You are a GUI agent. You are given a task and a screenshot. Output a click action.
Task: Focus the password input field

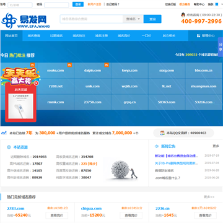click(x=56, y=5)
